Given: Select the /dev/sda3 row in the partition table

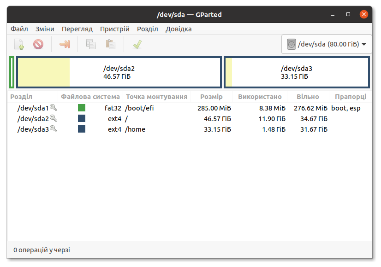Looking at the screenshot, I should click(x=185, y=129).
